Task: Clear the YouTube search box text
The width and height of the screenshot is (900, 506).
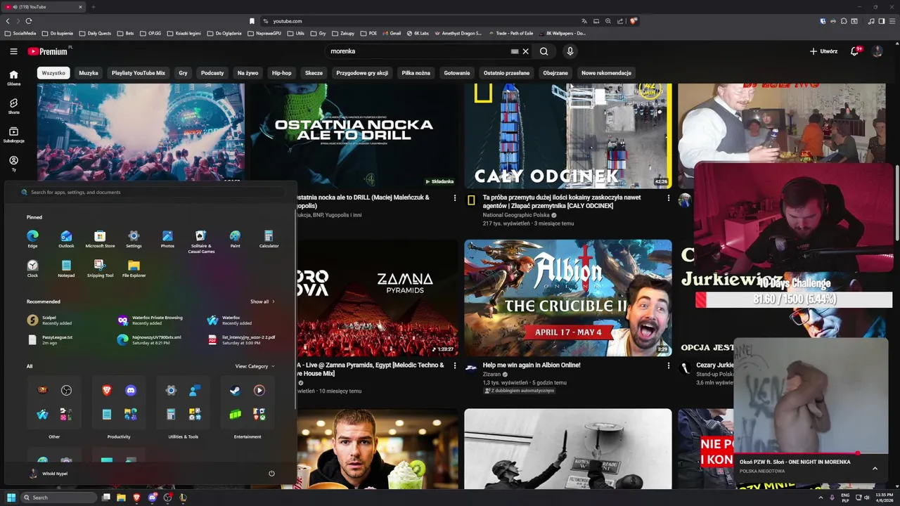Action: (x=525, y=51)
